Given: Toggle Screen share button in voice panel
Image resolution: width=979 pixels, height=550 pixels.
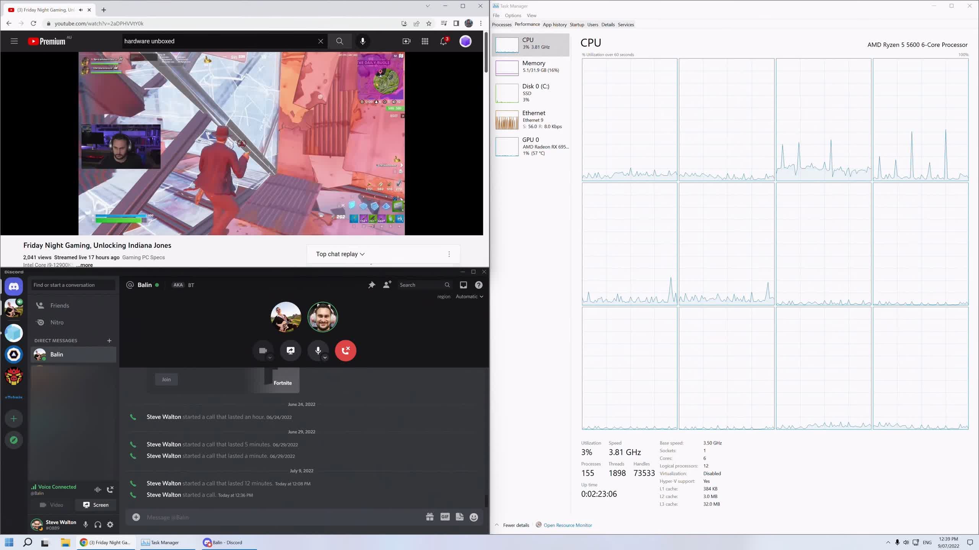Looking at the screenshot, I should tap(96, 505).
